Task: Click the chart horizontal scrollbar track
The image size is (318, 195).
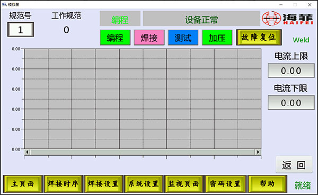Action: (x=143, y=152)
